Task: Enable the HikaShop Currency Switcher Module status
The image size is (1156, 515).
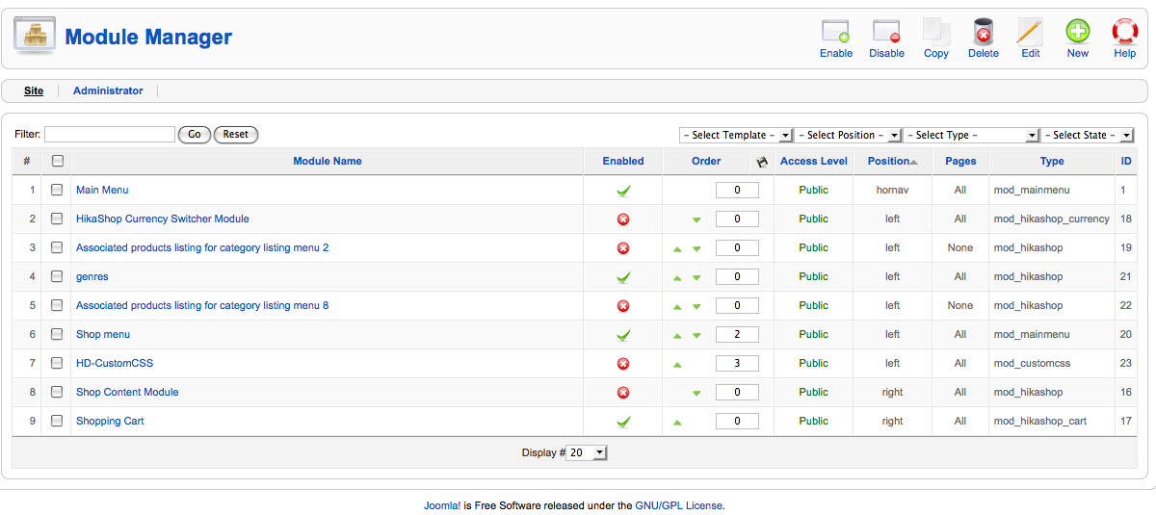Action: [623, 219]
